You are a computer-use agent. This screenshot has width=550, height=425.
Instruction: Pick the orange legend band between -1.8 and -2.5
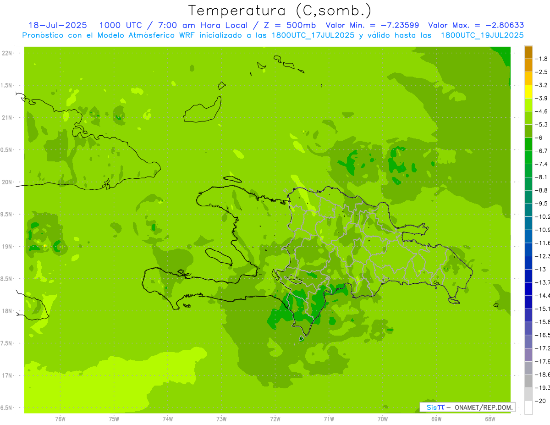point(528,66)
